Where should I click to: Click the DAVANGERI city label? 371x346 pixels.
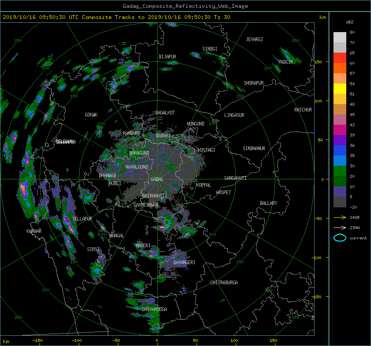(x=184, y=262)
